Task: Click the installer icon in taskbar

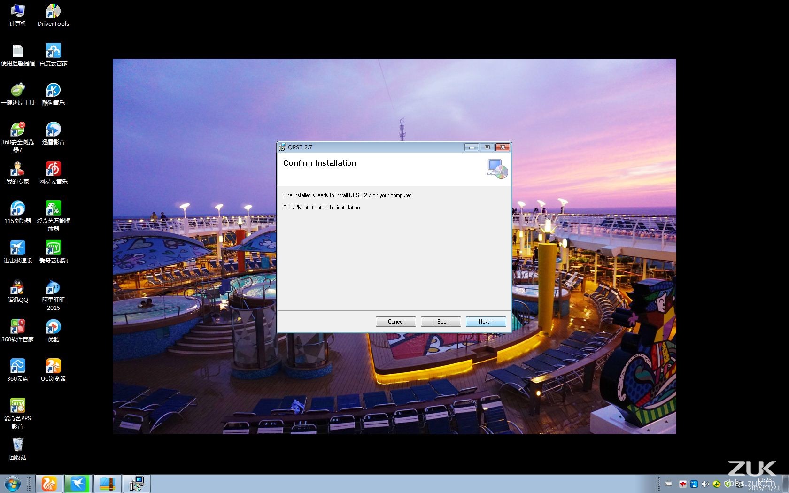Action: tap(137, 484)
